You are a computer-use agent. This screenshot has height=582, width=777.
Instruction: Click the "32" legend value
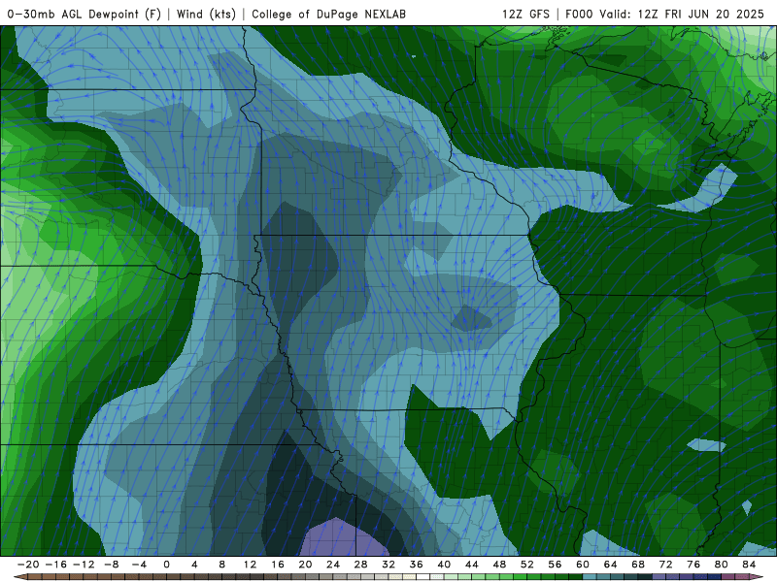tap(388, 565)
